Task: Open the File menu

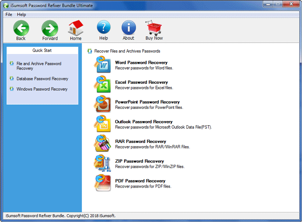Action: pos(9,14)
